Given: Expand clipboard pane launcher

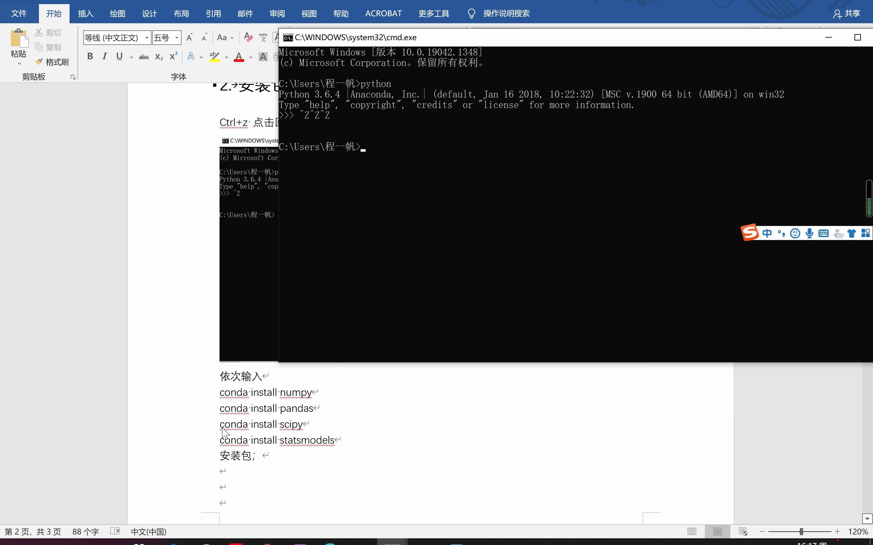Looking at the screenshot, I should pos(73,77).
